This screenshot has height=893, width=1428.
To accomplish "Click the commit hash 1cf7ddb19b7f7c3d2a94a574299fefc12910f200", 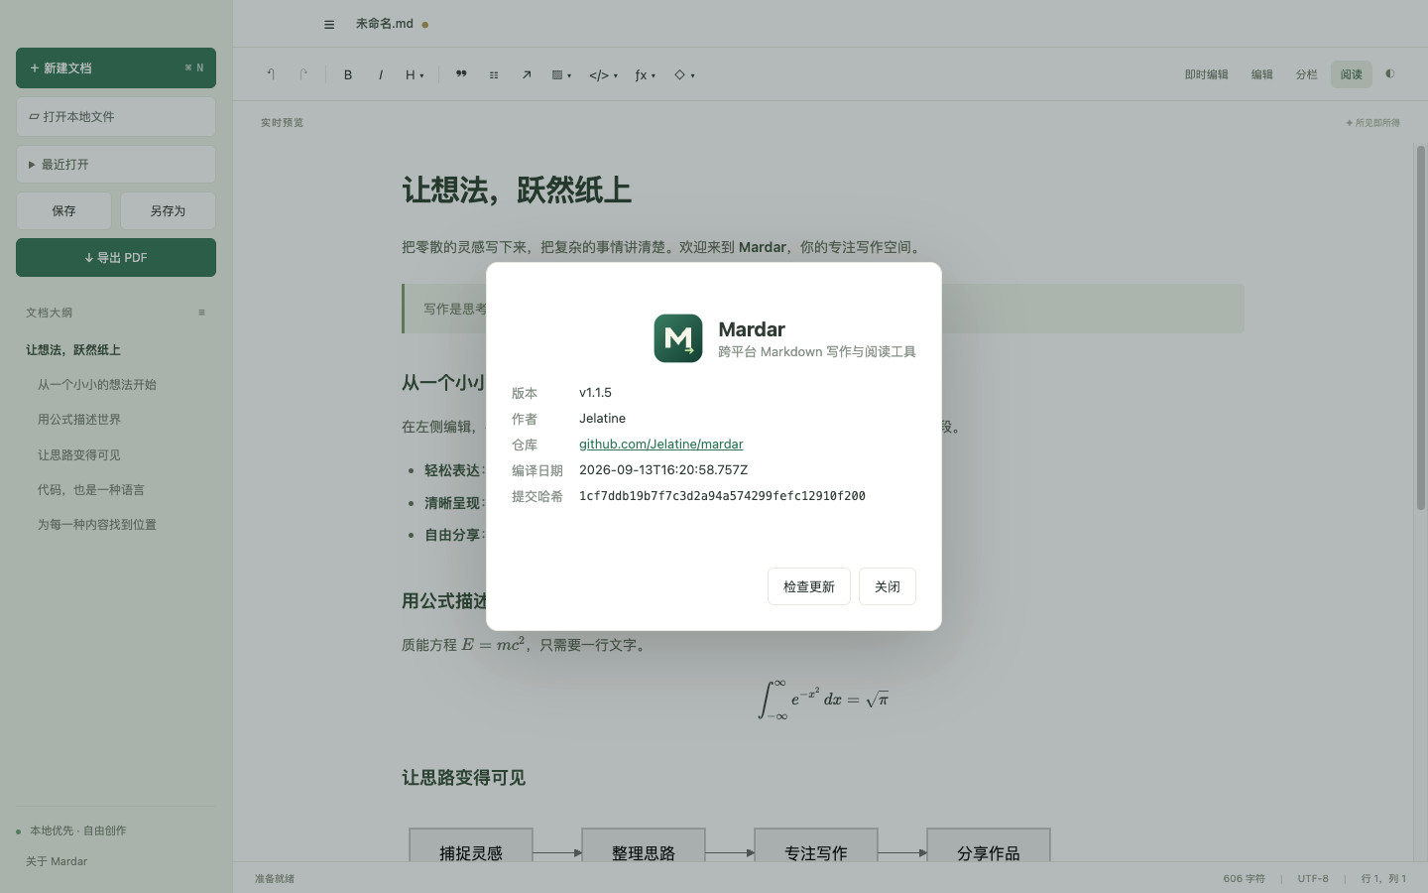I will [x=722, y=496].
